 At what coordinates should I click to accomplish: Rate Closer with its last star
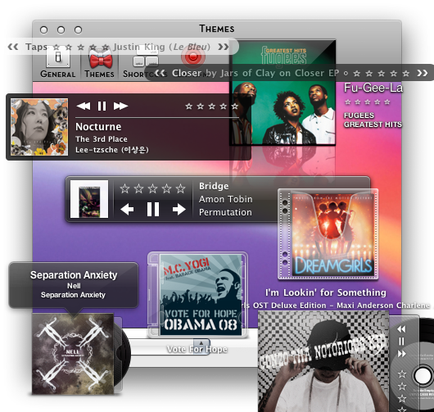[x=406, y=74]
